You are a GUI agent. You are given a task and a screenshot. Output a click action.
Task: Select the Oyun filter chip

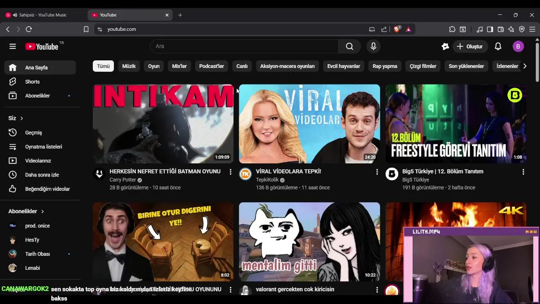[154, 66]
